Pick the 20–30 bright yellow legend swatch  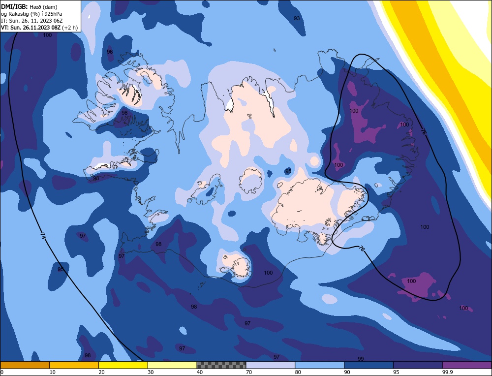coord(123,365)
